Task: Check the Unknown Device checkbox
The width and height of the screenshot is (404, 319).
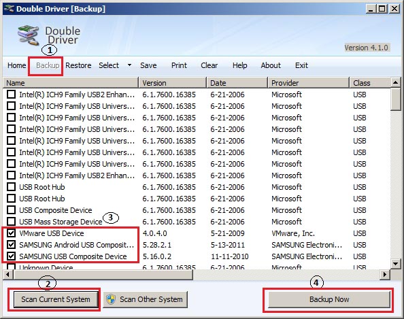Action: (11, 267)
